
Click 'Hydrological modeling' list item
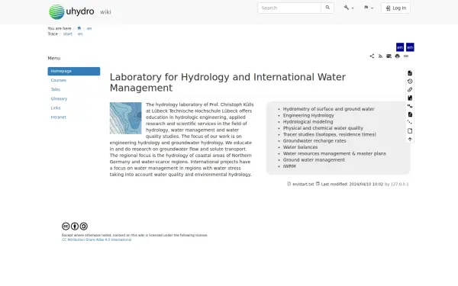[308, 122]
